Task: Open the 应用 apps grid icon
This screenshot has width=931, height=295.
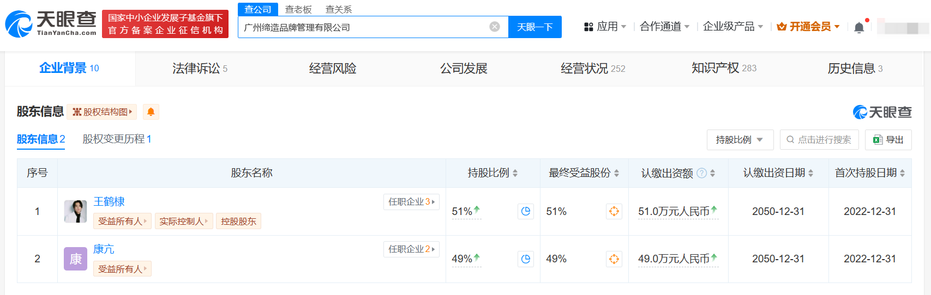Action: tap(588, 27)
